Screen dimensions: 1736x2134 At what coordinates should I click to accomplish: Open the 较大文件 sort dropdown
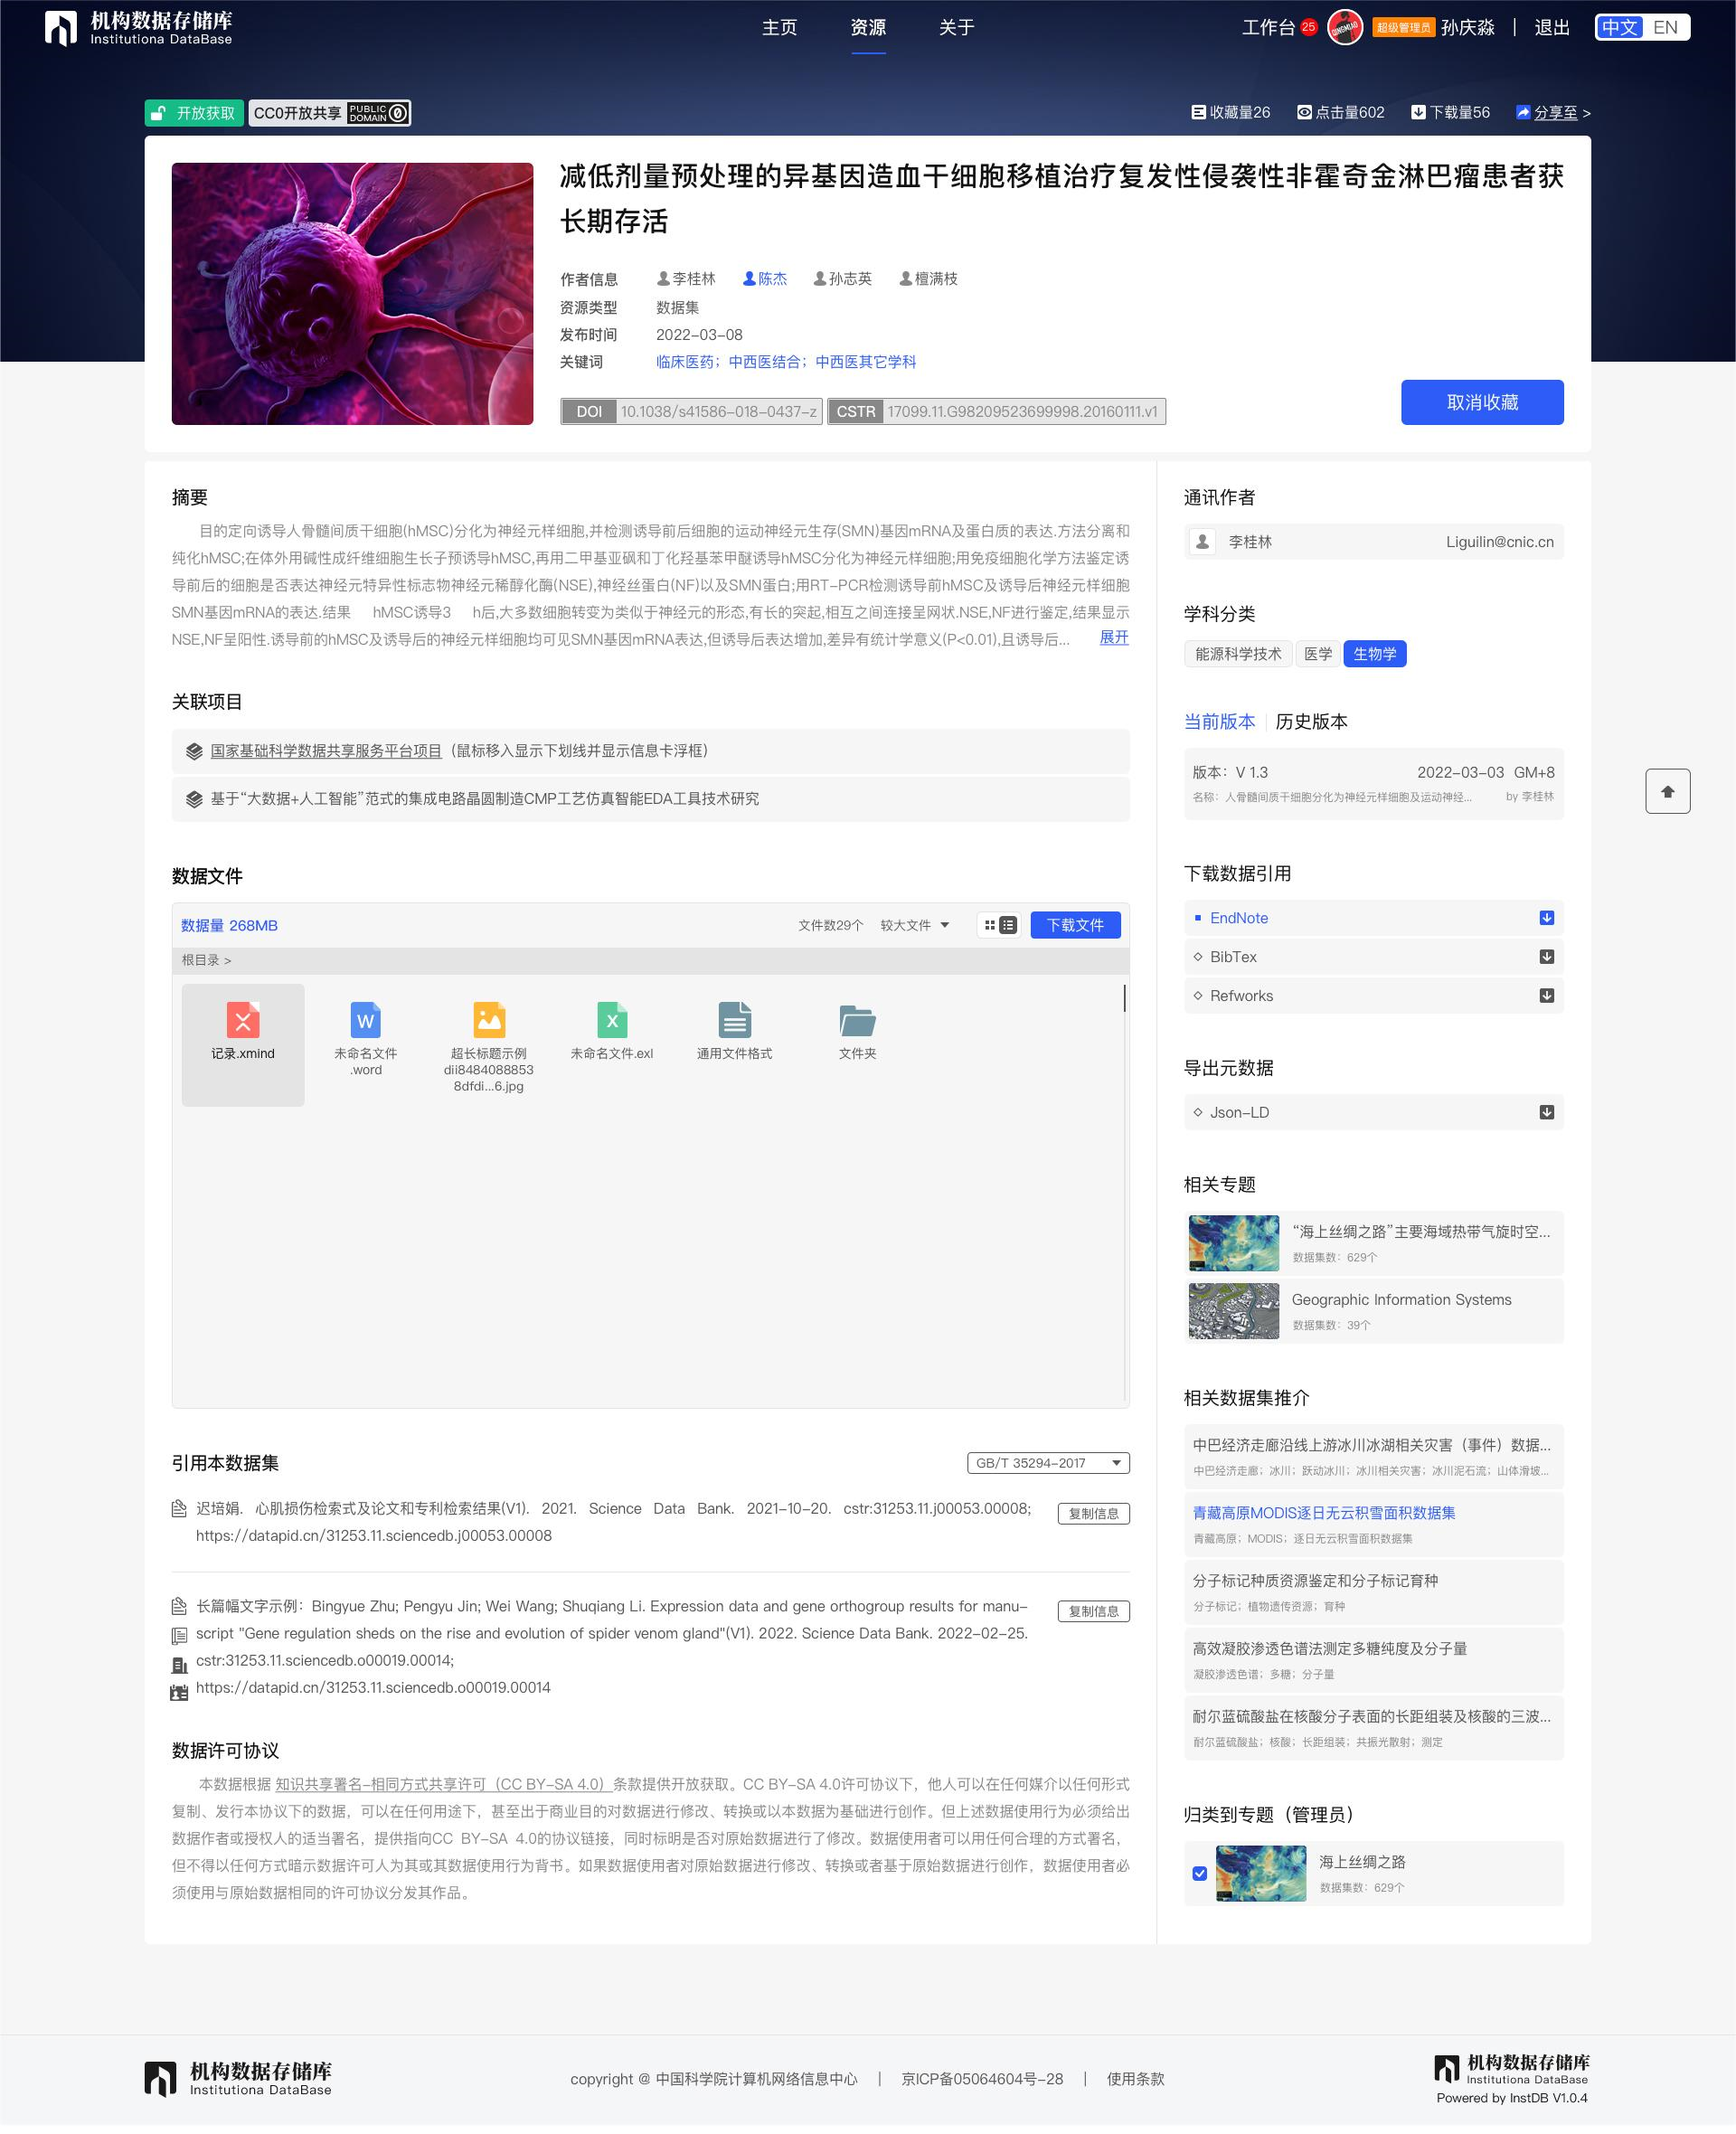click(914, 925)
